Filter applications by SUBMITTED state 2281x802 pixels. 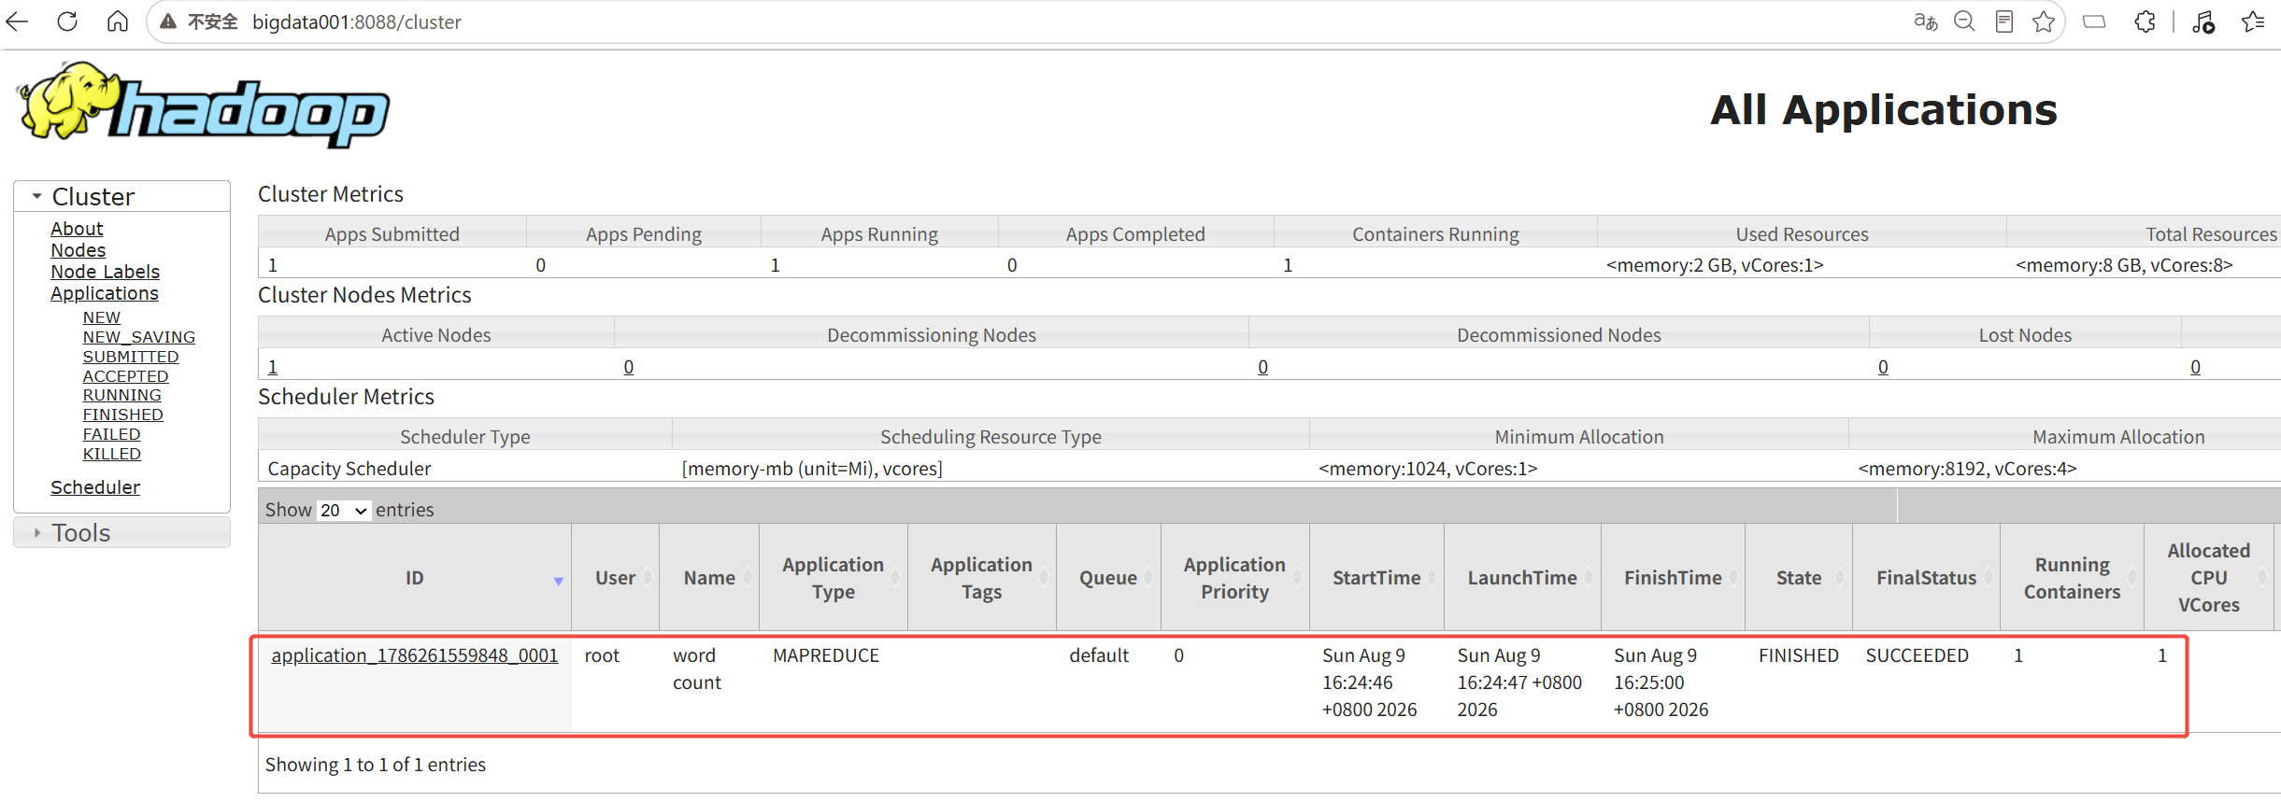pyautogui.click(x=131, y=357)
